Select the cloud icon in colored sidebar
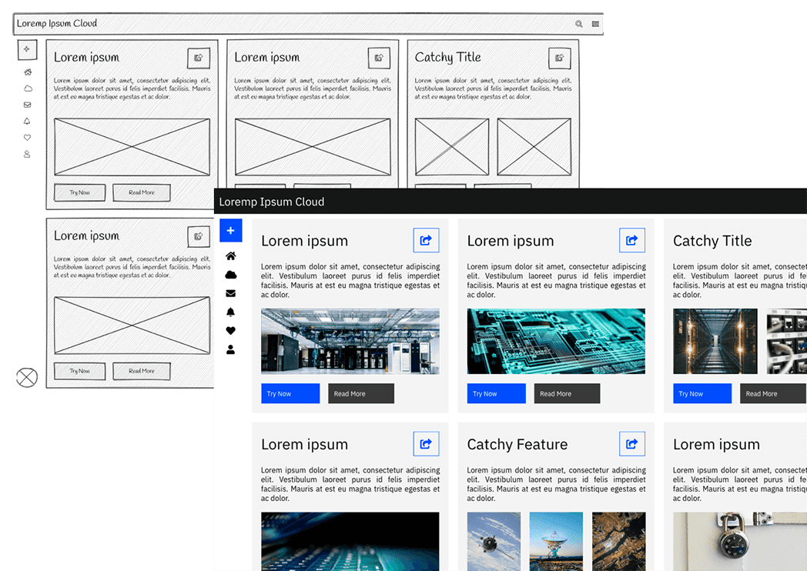The height and width of the screenshot is (571, 807). pos(230,275)
